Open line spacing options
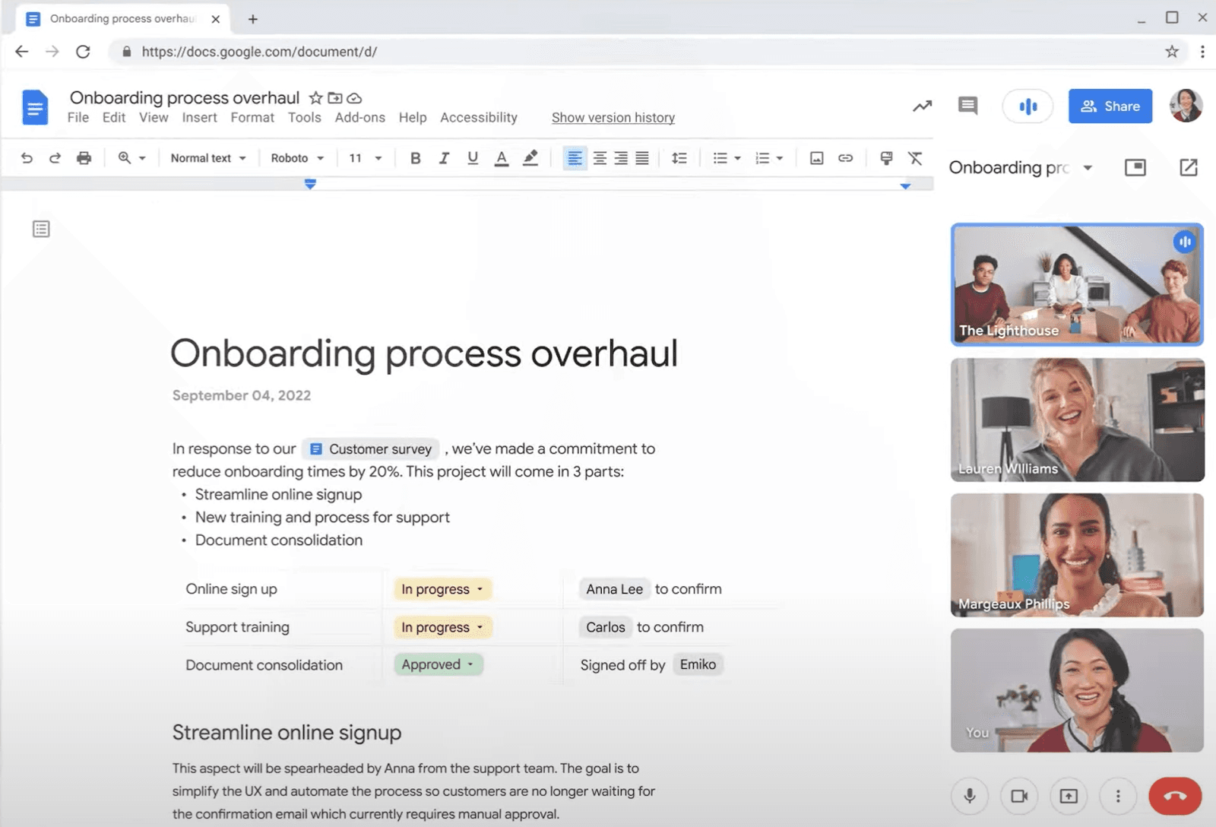The image size is (1216, 827). pos(679,158)
